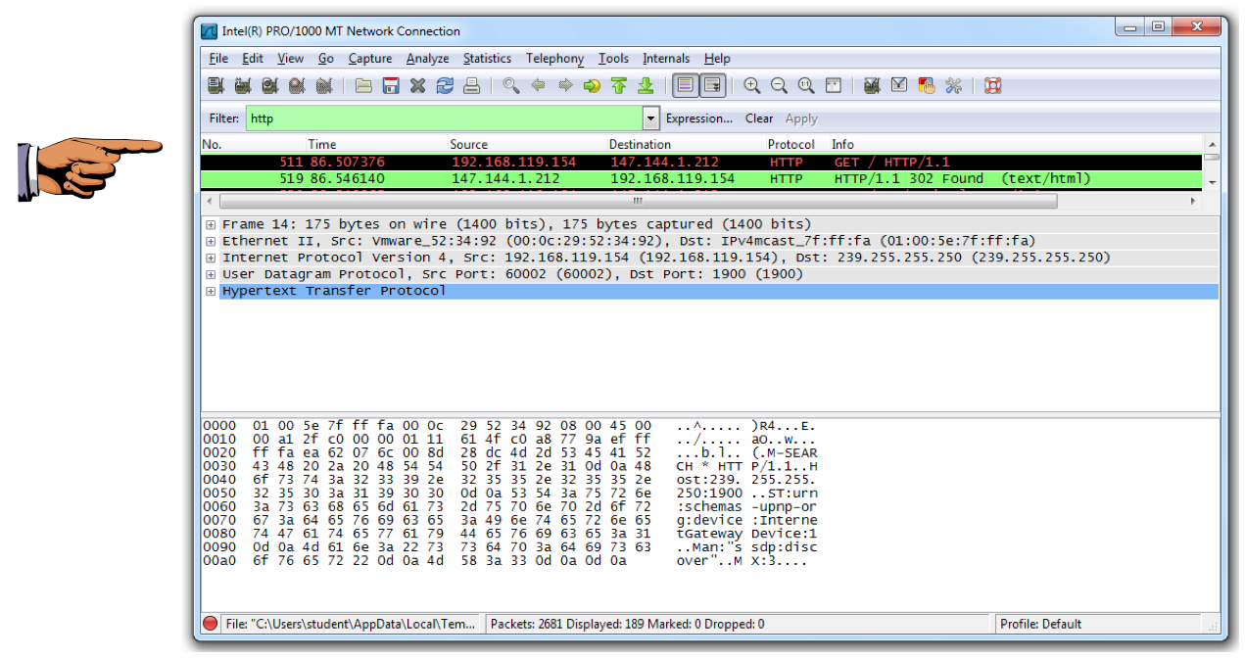Restart the running live capture
The width and height of the screenshot is (1245, 659).
coord(325,86)
